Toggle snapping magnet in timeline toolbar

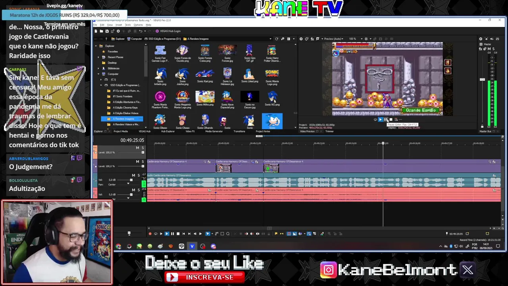coord(289,234)
